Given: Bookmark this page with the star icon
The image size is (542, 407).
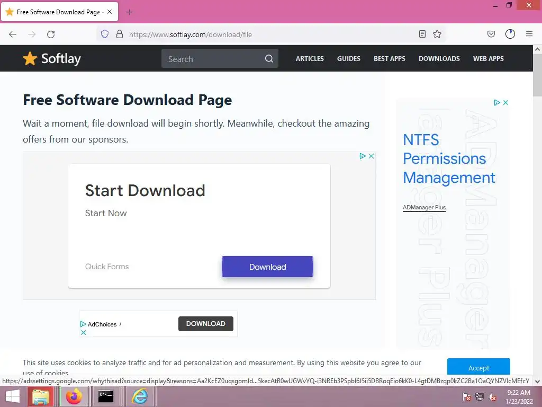Looking at the screenshot, I should [437, 34].
